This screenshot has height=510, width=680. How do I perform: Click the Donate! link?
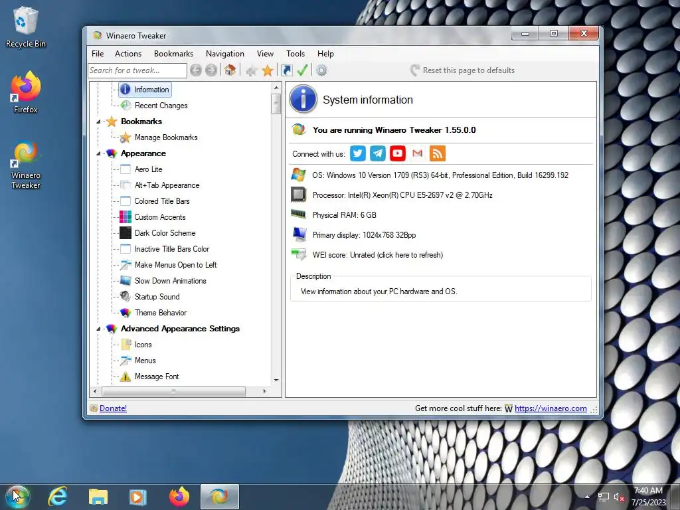pos(113,408)
